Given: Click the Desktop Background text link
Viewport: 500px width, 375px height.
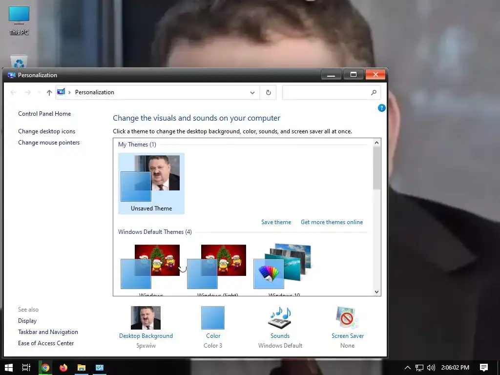Looking at the screenshot, I should (x=146, y=336).
